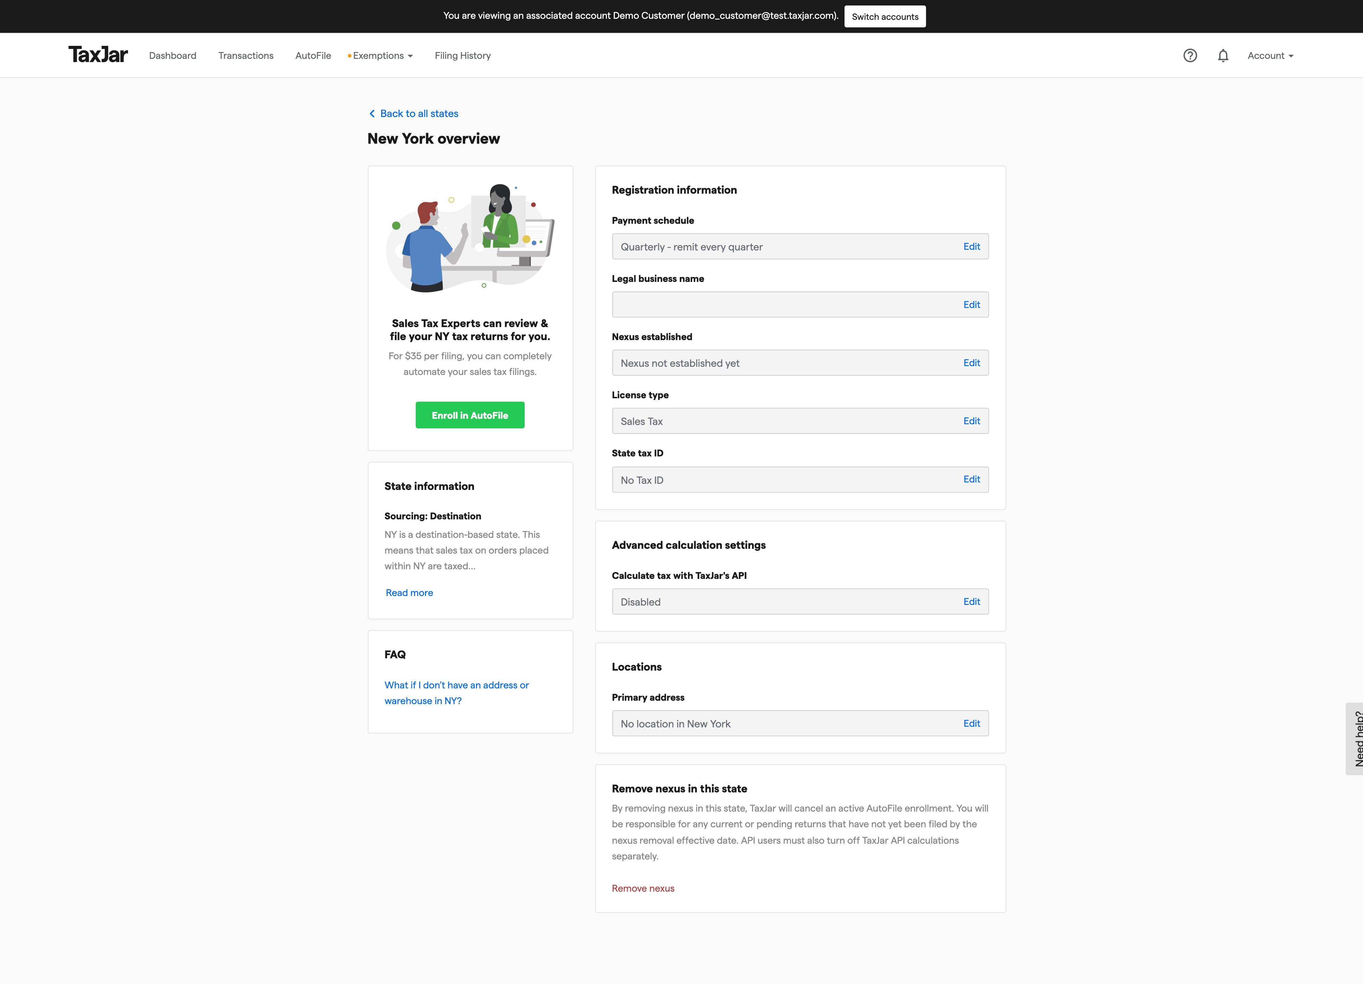Click the 'Advanced calculation settings' heading
The width and height of the screenshot is (1363, 984).
tap(689, 545)
